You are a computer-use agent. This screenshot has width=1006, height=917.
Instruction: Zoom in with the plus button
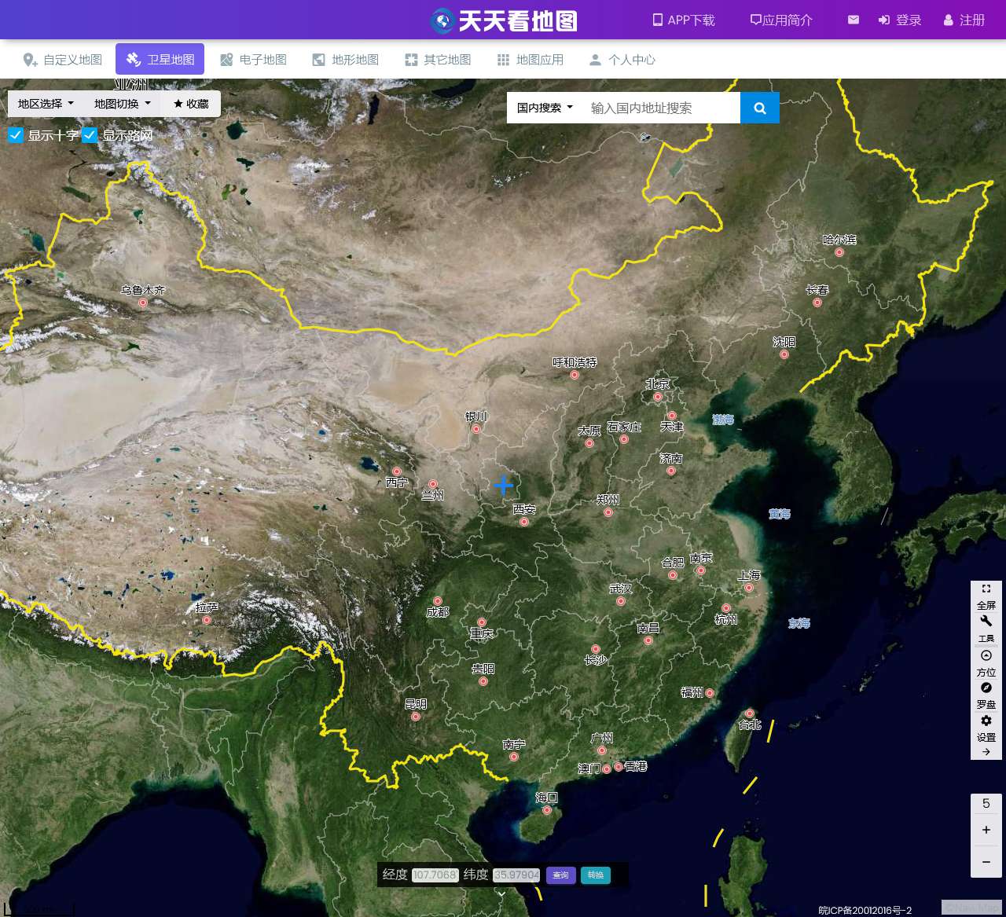986,830
